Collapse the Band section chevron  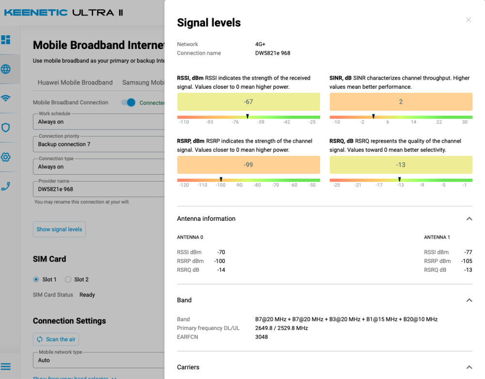469,300
